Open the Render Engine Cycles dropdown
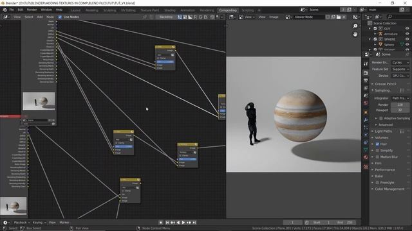The height and width of the screenshot is (231, 412). (400, 63)
